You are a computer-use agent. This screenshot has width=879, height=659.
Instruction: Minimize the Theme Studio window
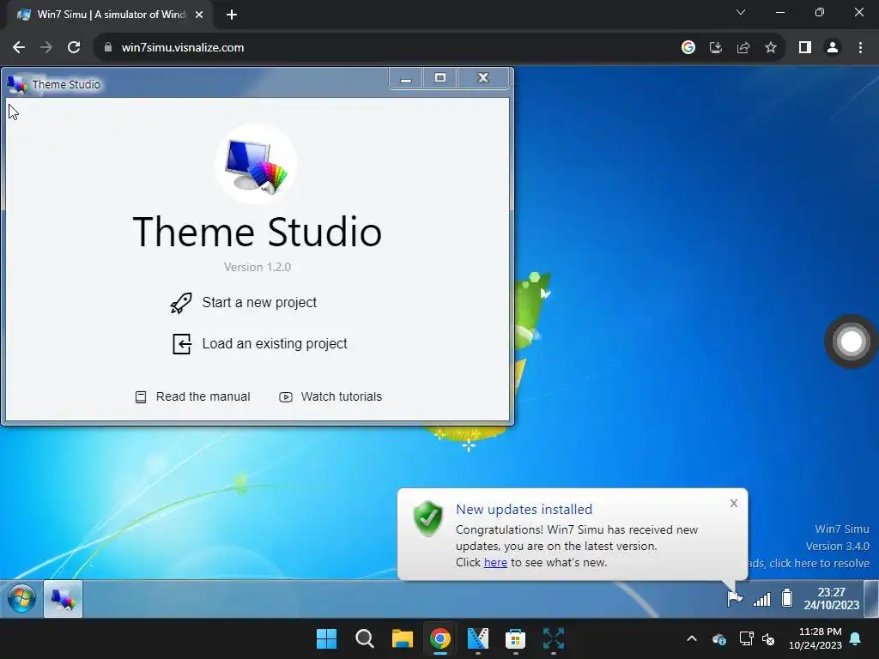[406, 78]
